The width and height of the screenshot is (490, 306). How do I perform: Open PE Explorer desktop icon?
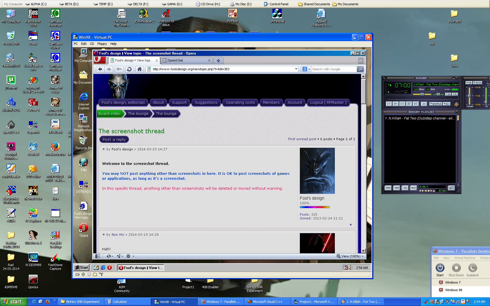[x=33, y=215]
